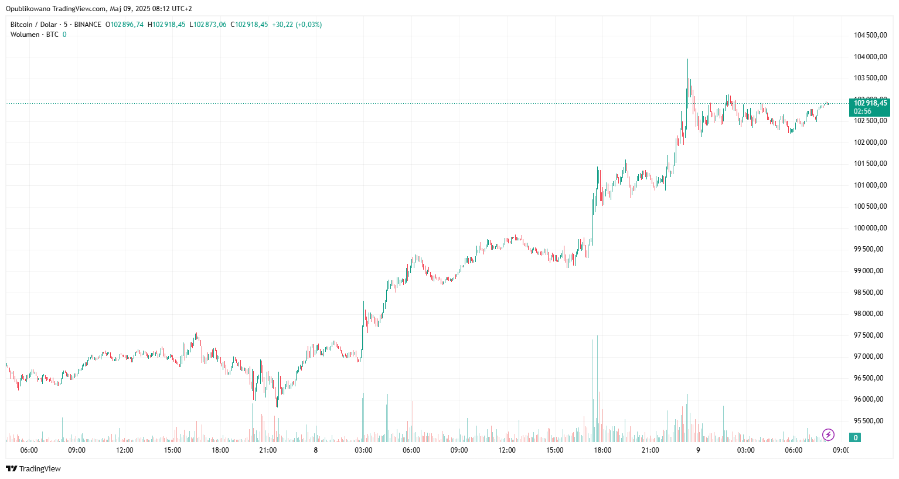Image resolution: width=899 pixels, height=479 pixels.
Task: Click the current price label 102 918,45
Action: (x=870, y=103)
